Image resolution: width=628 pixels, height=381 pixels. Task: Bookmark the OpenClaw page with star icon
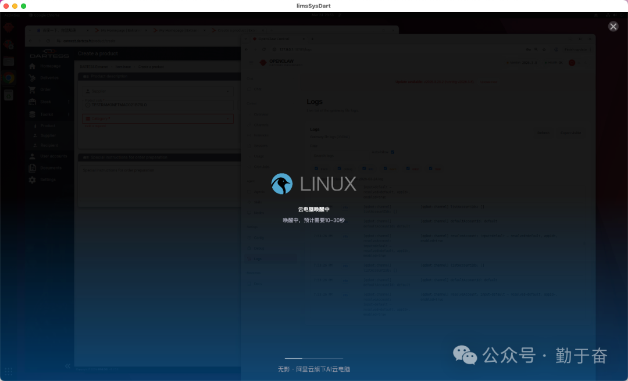click(x=544, y=49)
